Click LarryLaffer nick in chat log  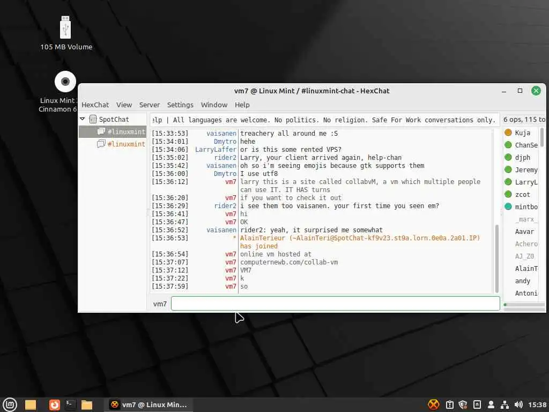(216, 149)
